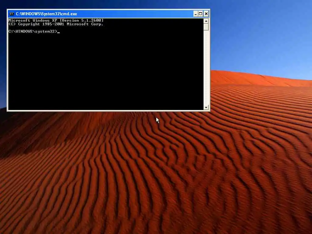Screen dimensions: 312x234
Task: Minimize the cmd.exe window
Action: (196, 14)
